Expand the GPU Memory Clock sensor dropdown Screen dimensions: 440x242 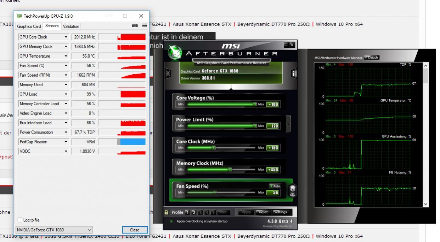click(66, 47)
